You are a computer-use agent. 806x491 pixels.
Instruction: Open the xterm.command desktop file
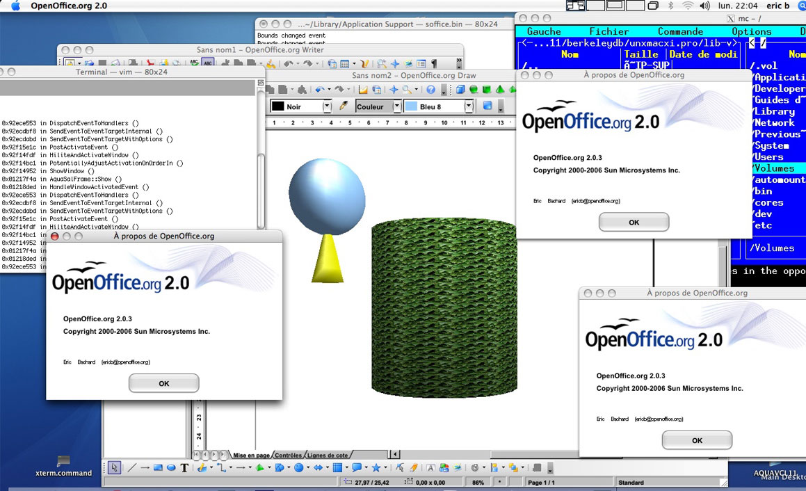coord(64,466)
